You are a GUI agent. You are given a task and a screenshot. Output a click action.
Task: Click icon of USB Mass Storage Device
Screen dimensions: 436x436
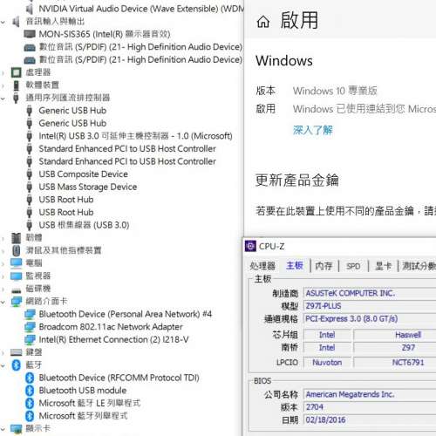30,187
